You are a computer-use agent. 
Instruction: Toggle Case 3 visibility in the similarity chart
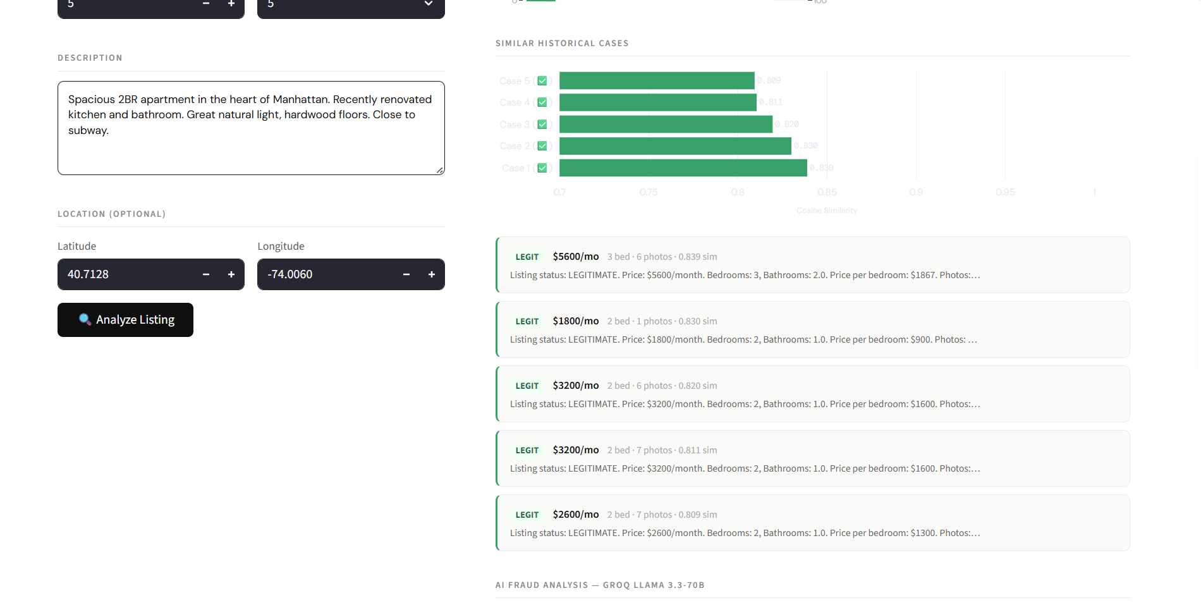[542, 124]
